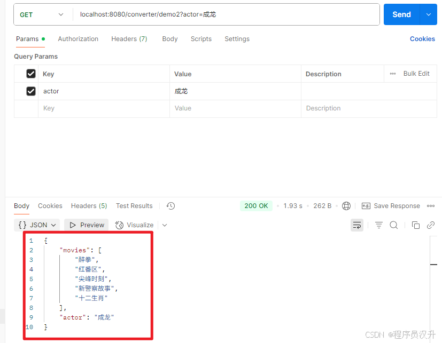Image resolution: width=442 pixels, height=343 pixels.
Task: Open the response Cookies tab
Action: [x=50, y=206]
